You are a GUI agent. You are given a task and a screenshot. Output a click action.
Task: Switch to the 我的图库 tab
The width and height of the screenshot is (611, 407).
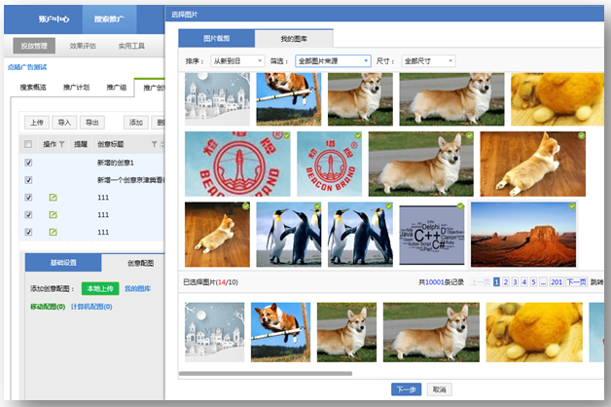pos(294,38)
